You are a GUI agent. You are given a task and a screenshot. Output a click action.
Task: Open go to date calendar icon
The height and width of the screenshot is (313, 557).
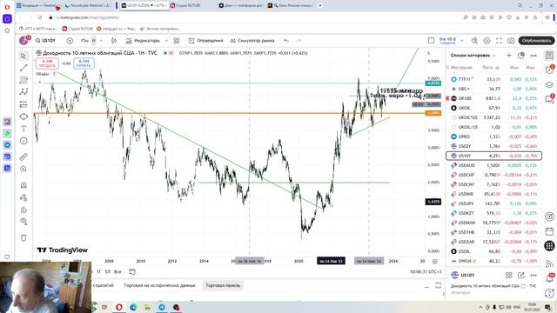pos(131,272)
